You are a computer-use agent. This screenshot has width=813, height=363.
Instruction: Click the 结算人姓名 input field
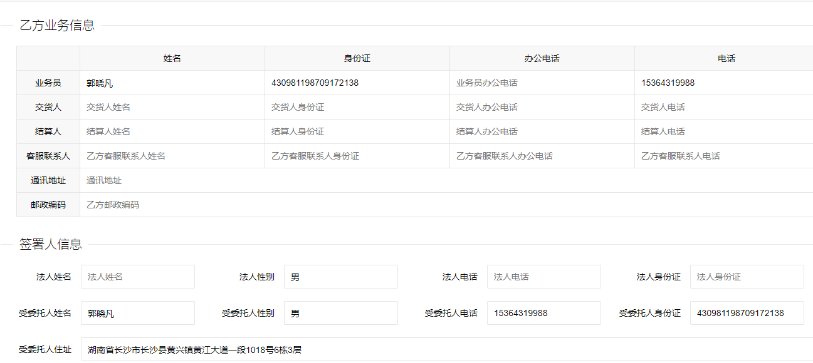pos(172,131)
